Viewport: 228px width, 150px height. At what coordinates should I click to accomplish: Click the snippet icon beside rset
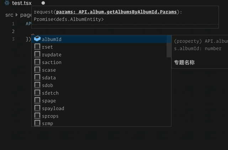37,47
